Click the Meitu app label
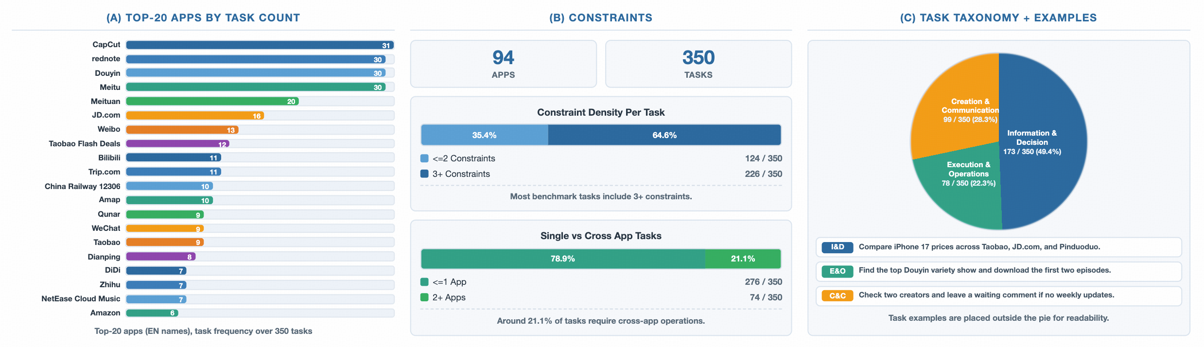This screenshot has width=1204, height=347. (x=110, y=87)
